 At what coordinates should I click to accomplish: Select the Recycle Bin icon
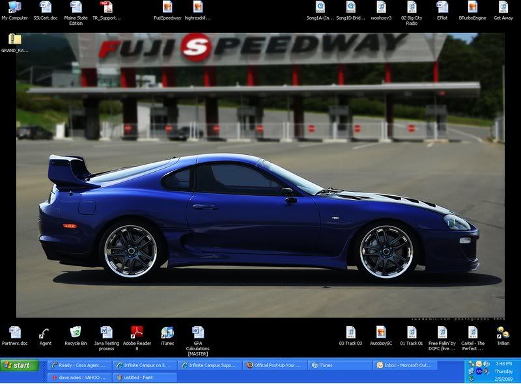[x=76, y=333]
